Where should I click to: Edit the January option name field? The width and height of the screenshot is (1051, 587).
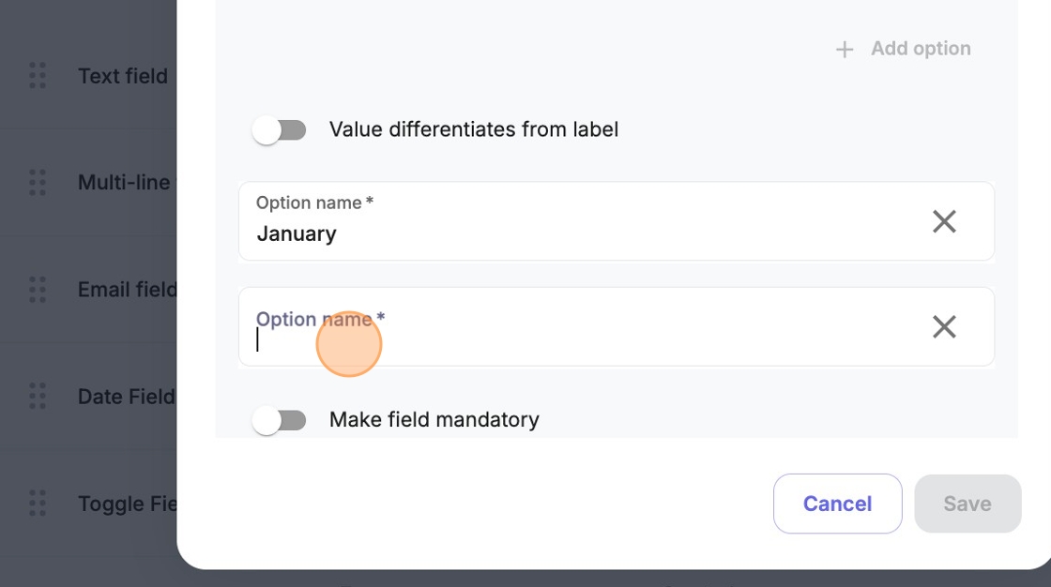(582, 233)
